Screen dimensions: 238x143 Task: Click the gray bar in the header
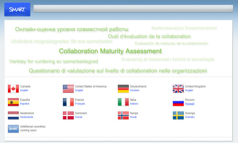[x=133, y=8]
